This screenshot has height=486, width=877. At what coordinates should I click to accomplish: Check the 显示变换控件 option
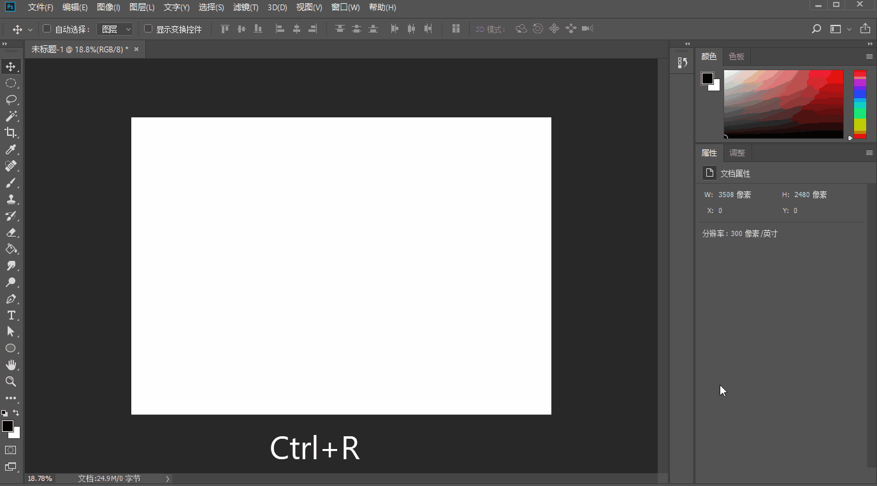tap(147, 29)
